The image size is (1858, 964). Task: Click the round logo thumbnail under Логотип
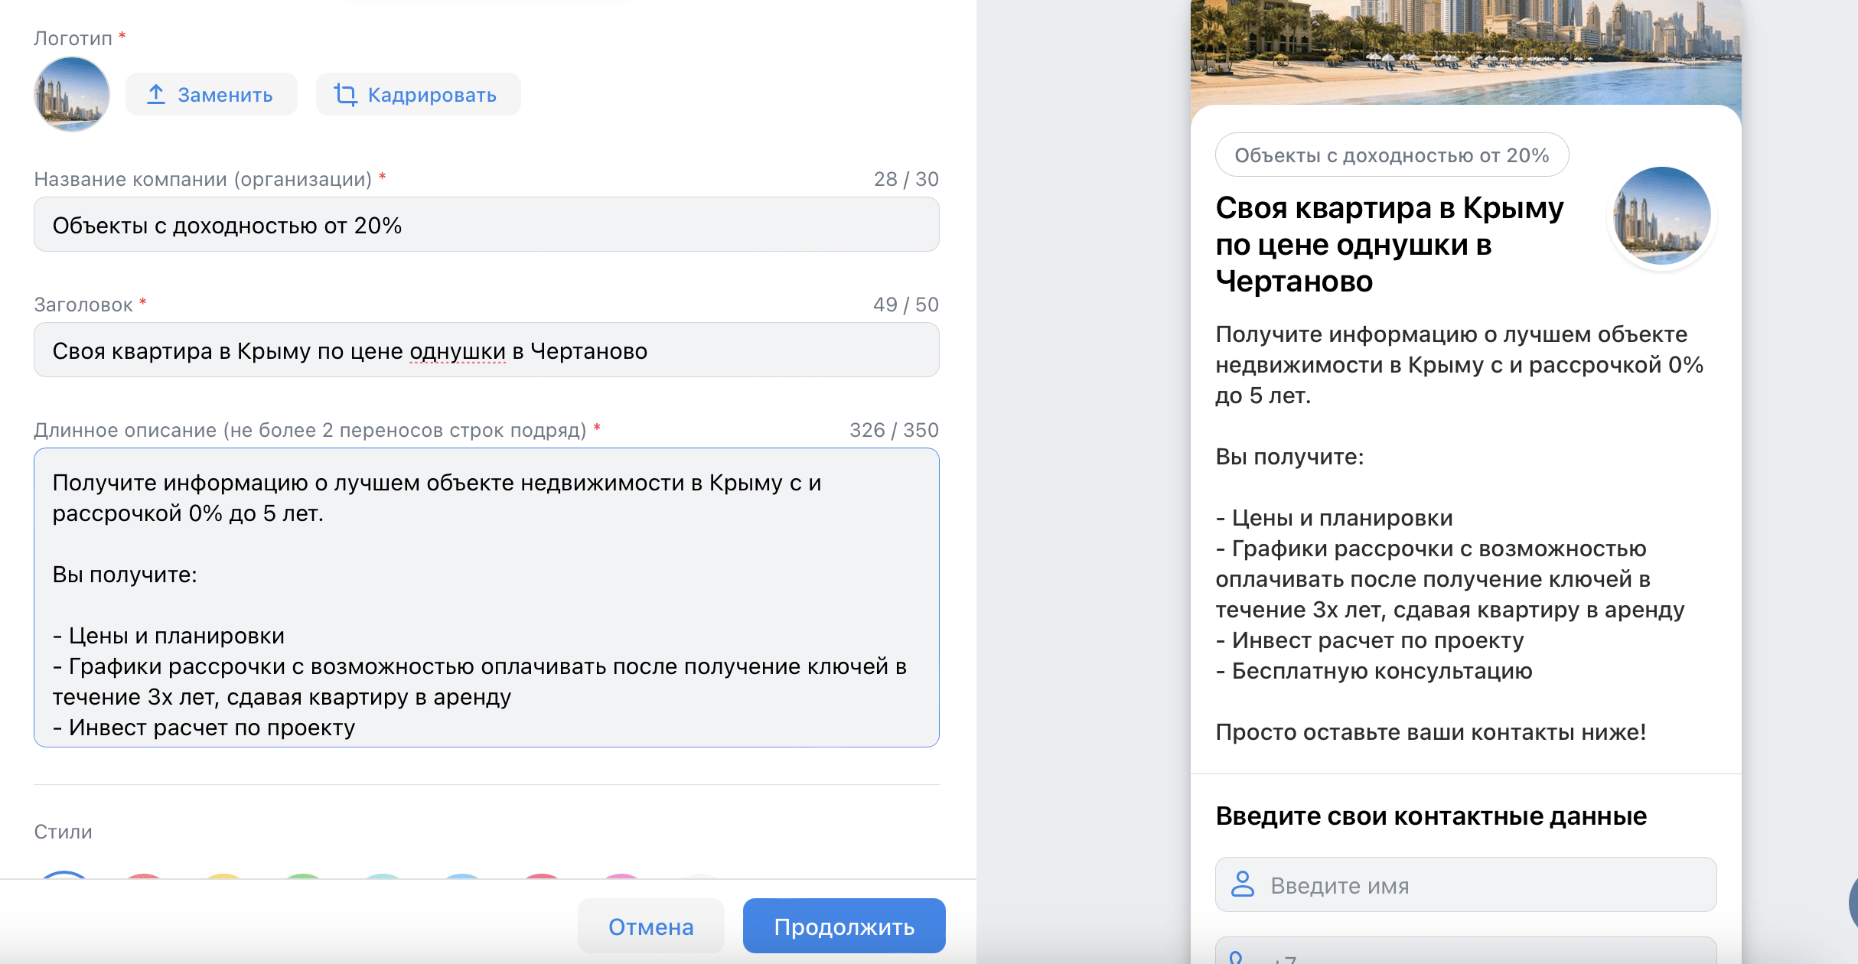tap(72, 94)
